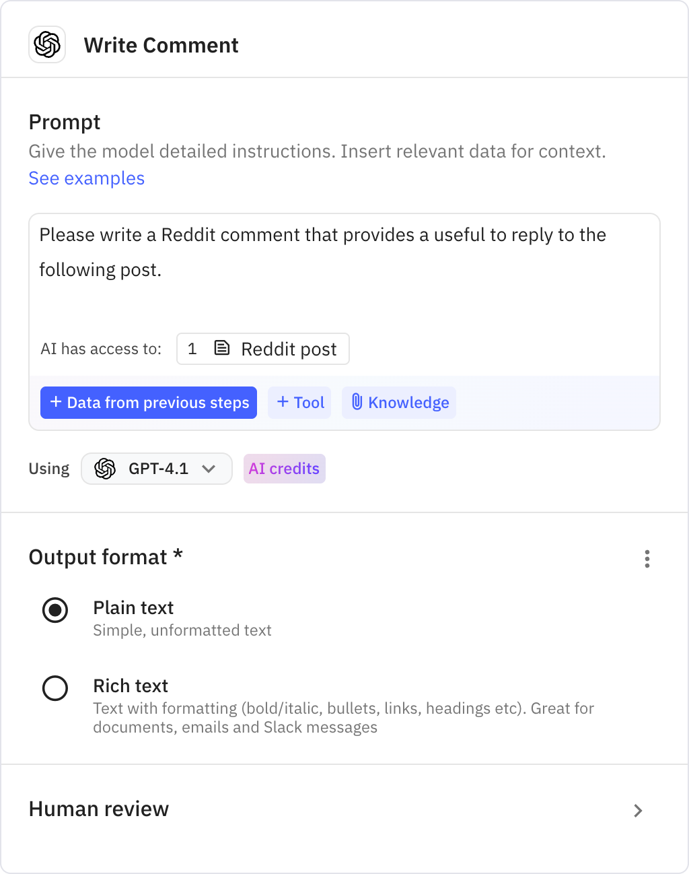The height and width of the screenshot is (874, 689).
Task: Select the Reddit post attachment chip
Action: point(262,348)
